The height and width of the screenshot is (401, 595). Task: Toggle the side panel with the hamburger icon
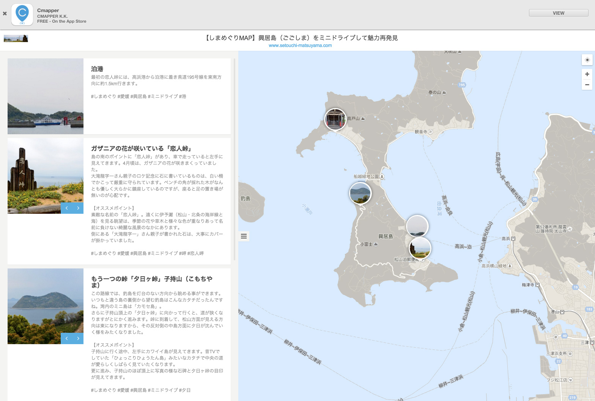click(x=244, y=237)
